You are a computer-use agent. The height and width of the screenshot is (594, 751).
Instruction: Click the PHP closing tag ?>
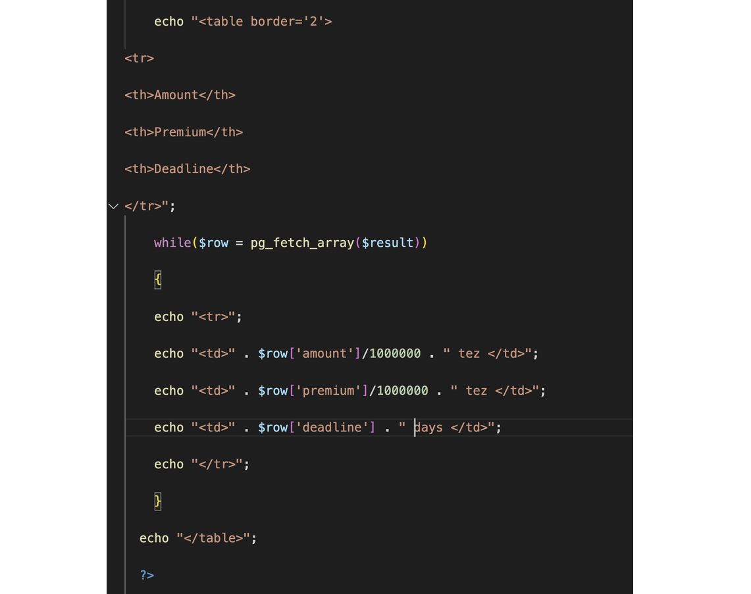pos(147,575)
